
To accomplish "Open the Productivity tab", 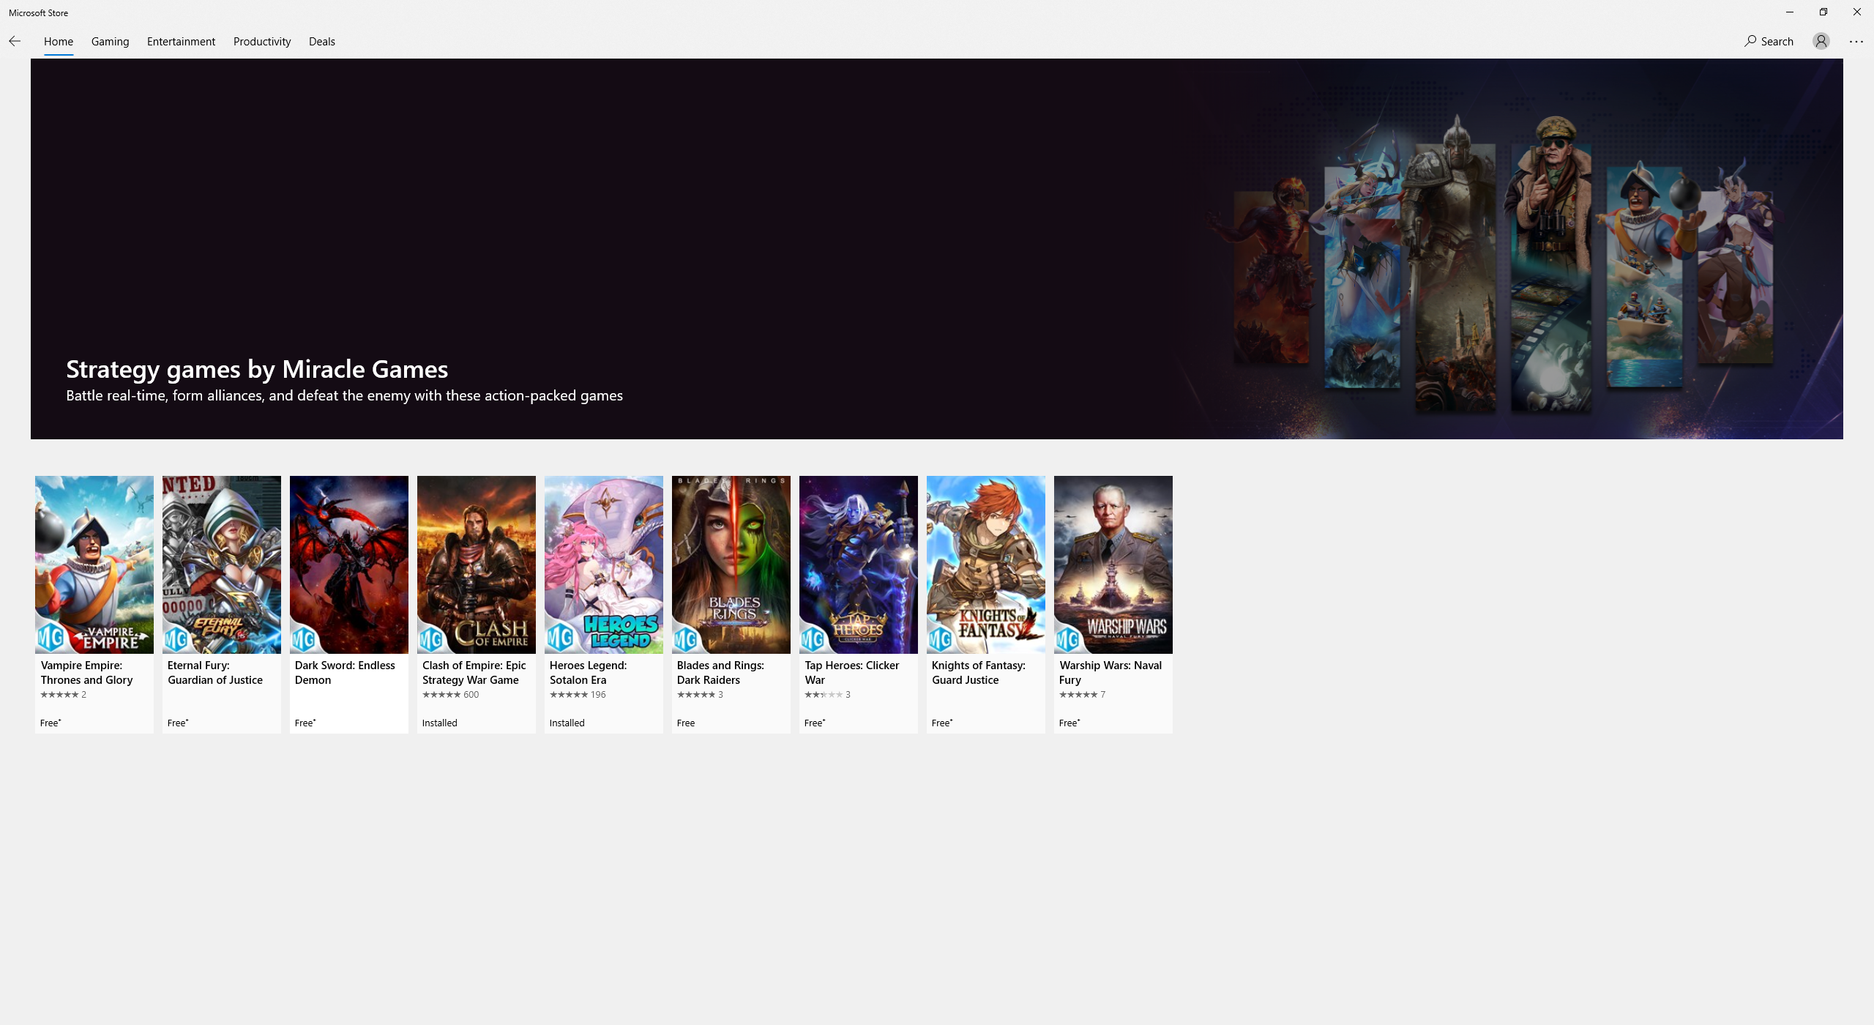I will [x=262, y=41].
